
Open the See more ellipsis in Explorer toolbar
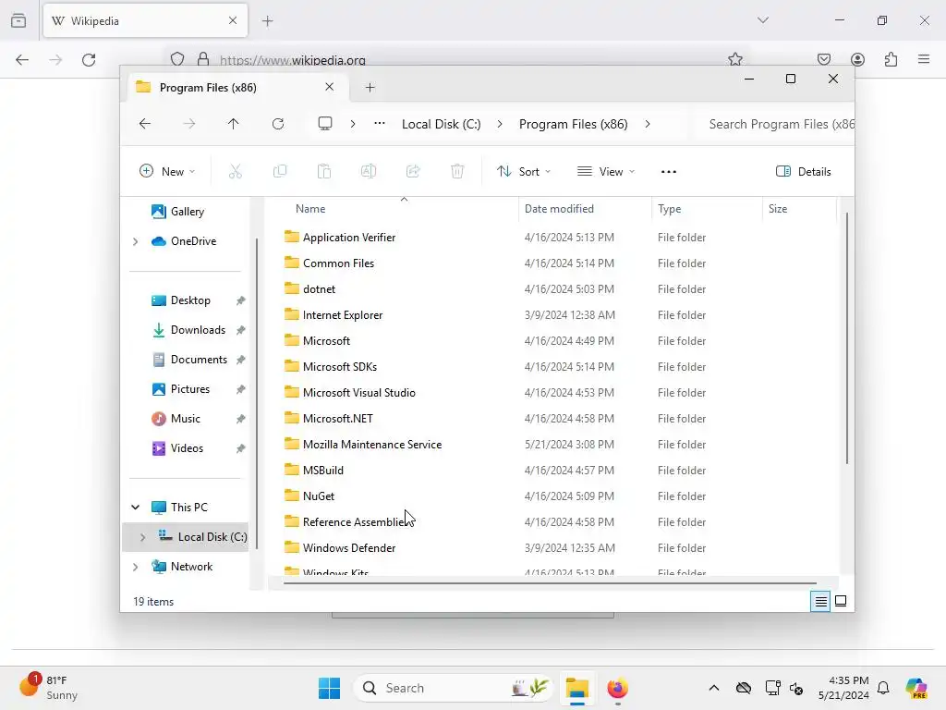pyautogui.click(x=669, y=171)
